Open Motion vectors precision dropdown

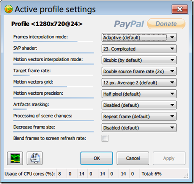click(139, 94)
